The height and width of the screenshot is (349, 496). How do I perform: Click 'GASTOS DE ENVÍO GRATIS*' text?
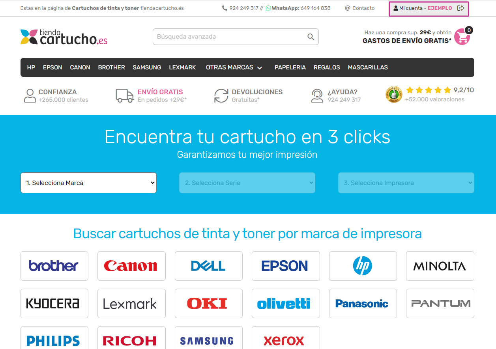[407, 41]
